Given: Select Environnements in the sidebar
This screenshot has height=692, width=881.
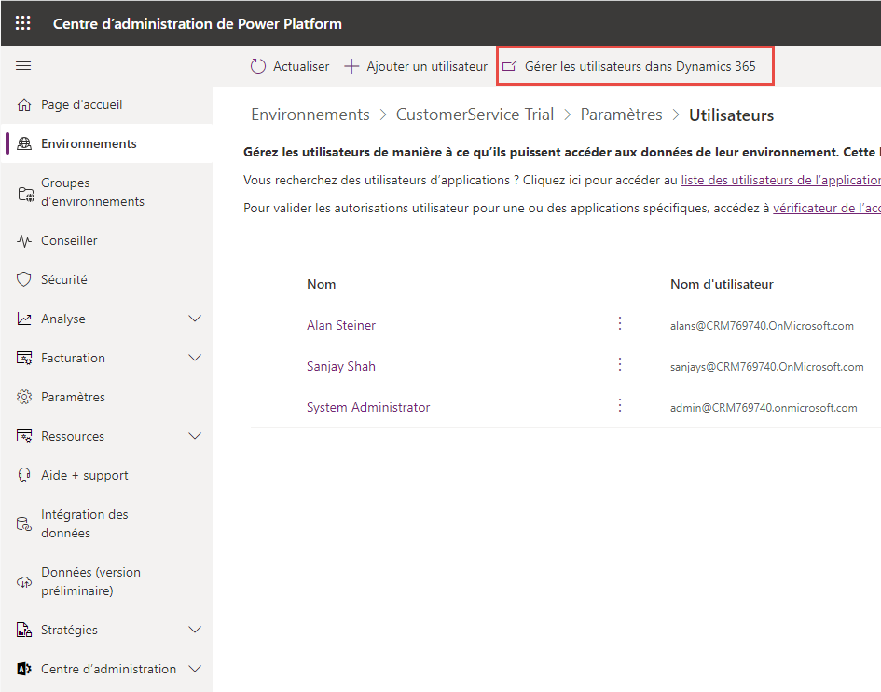Looking at the screenshot, I should tap(107, 143).
